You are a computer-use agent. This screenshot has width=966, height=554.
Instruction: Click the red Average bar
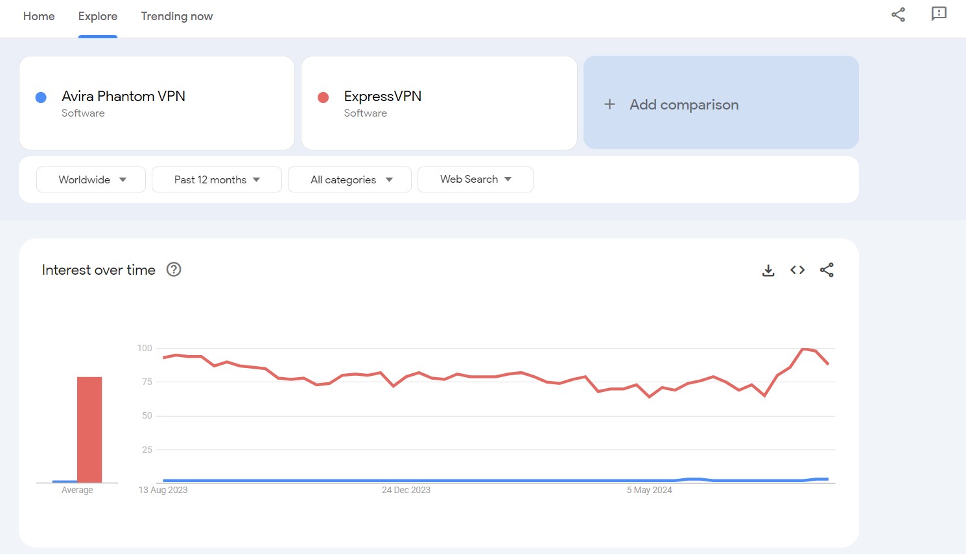[89, 430]
